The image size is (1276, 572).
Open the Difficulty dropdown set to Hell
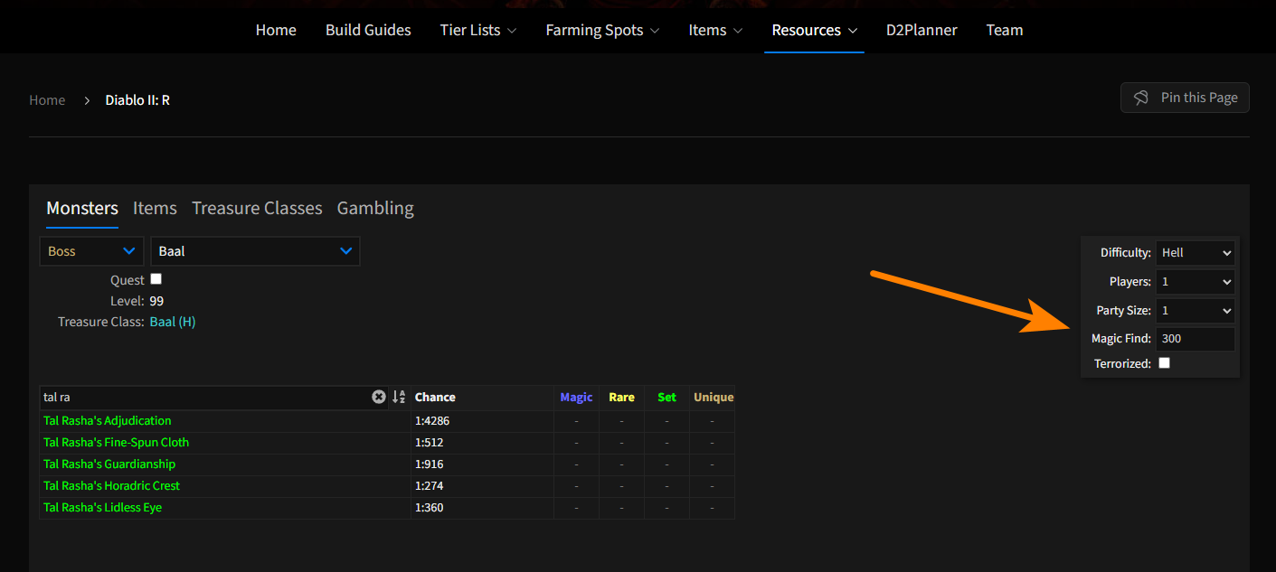click(x=1195, y=253)
